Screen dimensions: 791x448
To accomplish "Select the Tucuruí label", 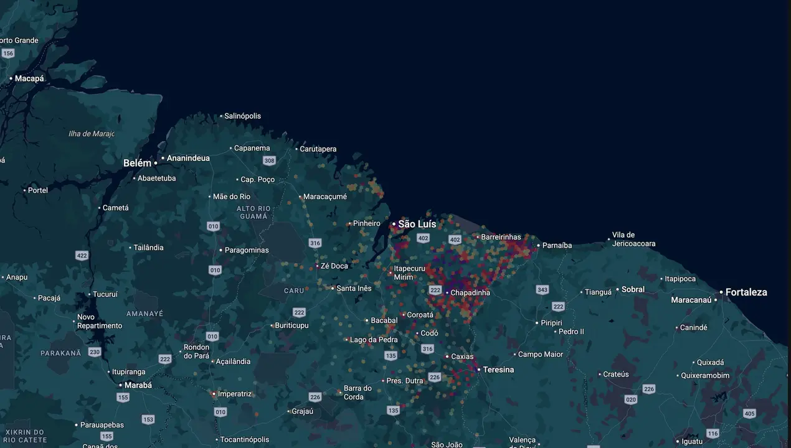I will 105,294.
